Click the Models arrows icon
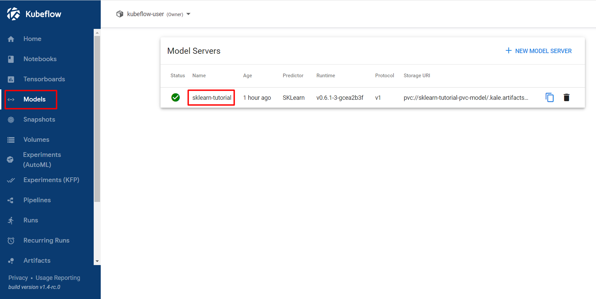 (x=11, y=99)
